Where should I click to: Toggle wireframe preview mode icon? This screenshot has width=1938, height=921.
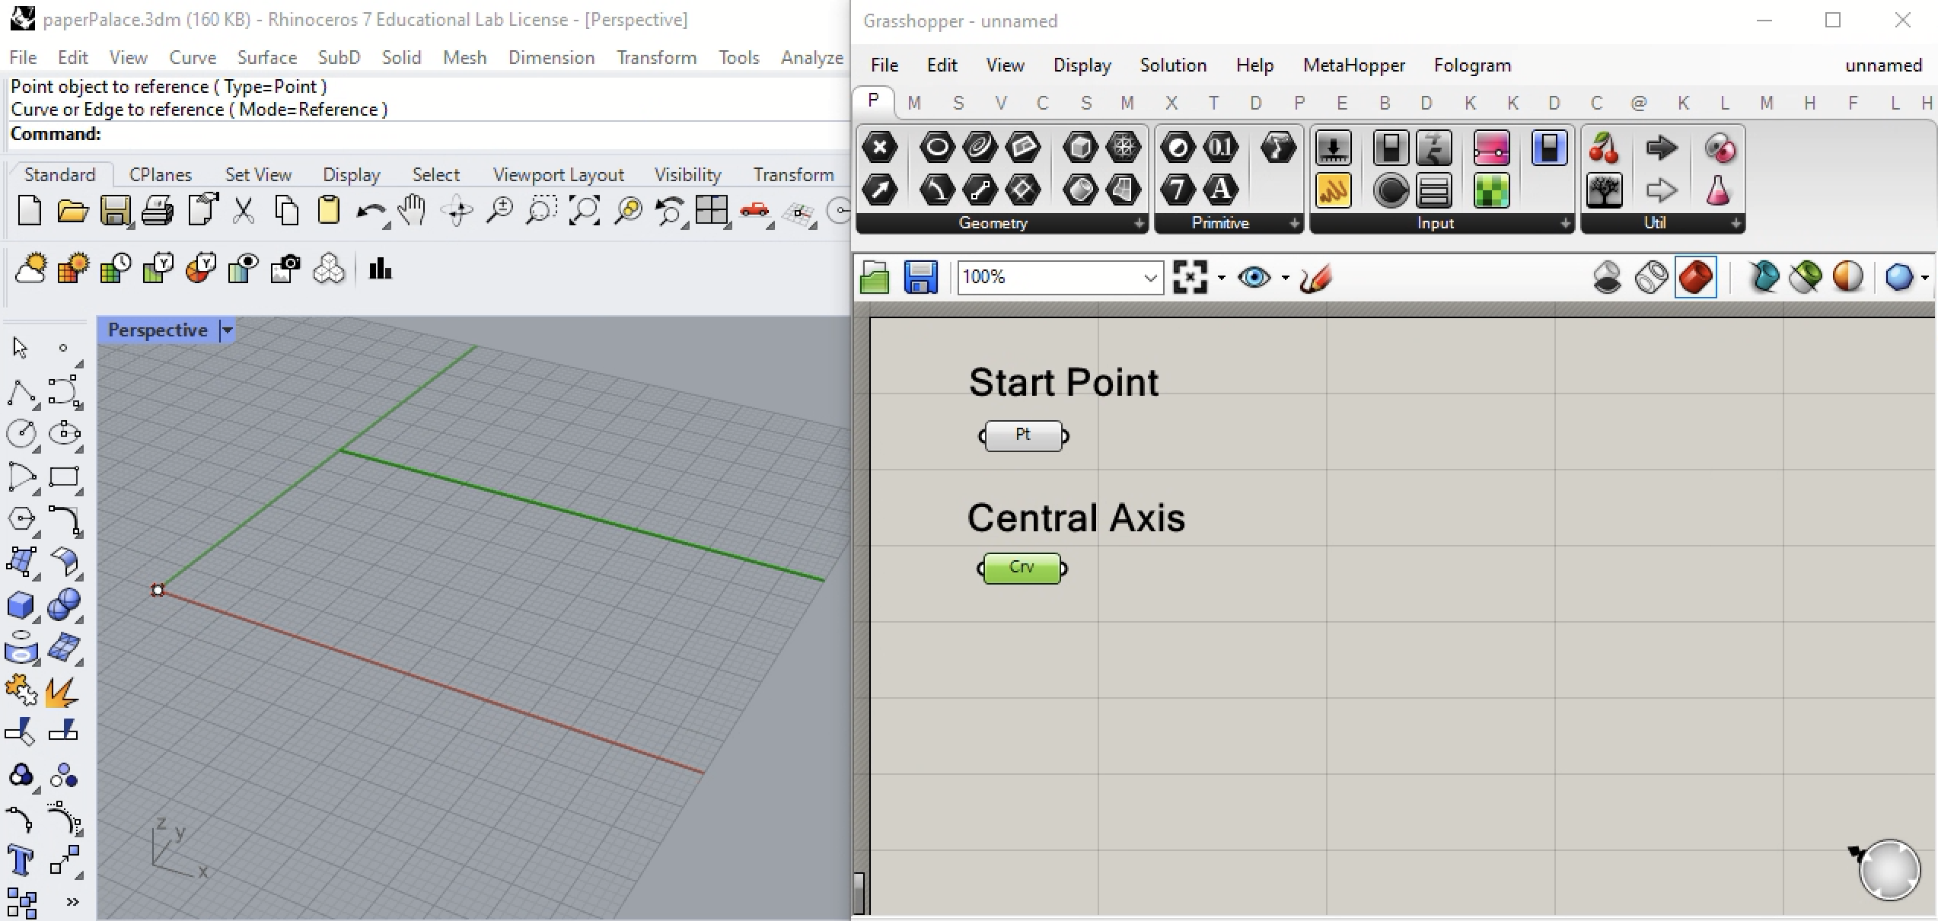coord(1651,277)
